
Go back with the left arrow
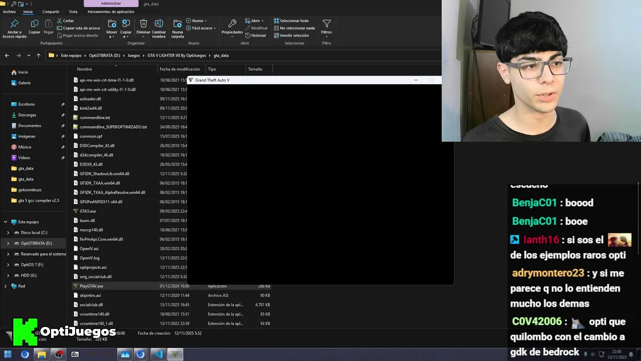[7, 55]
